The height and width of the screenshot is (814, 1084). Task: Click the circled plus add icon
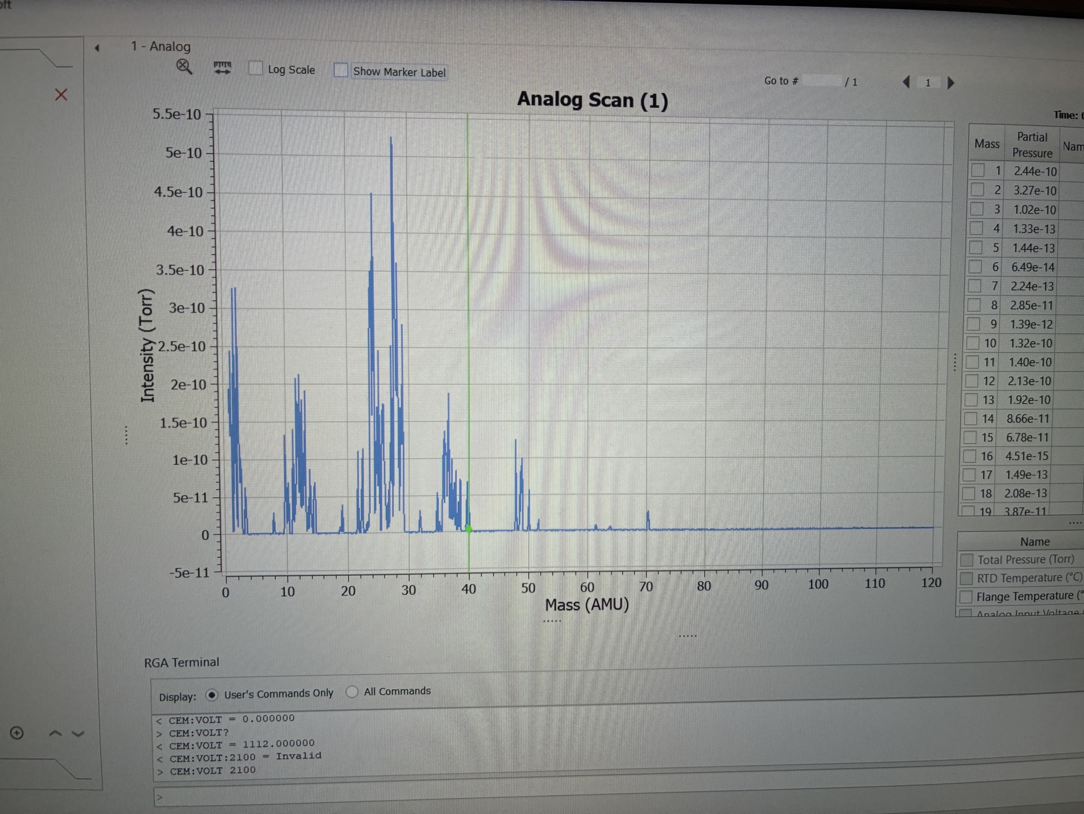coord(17,733)
